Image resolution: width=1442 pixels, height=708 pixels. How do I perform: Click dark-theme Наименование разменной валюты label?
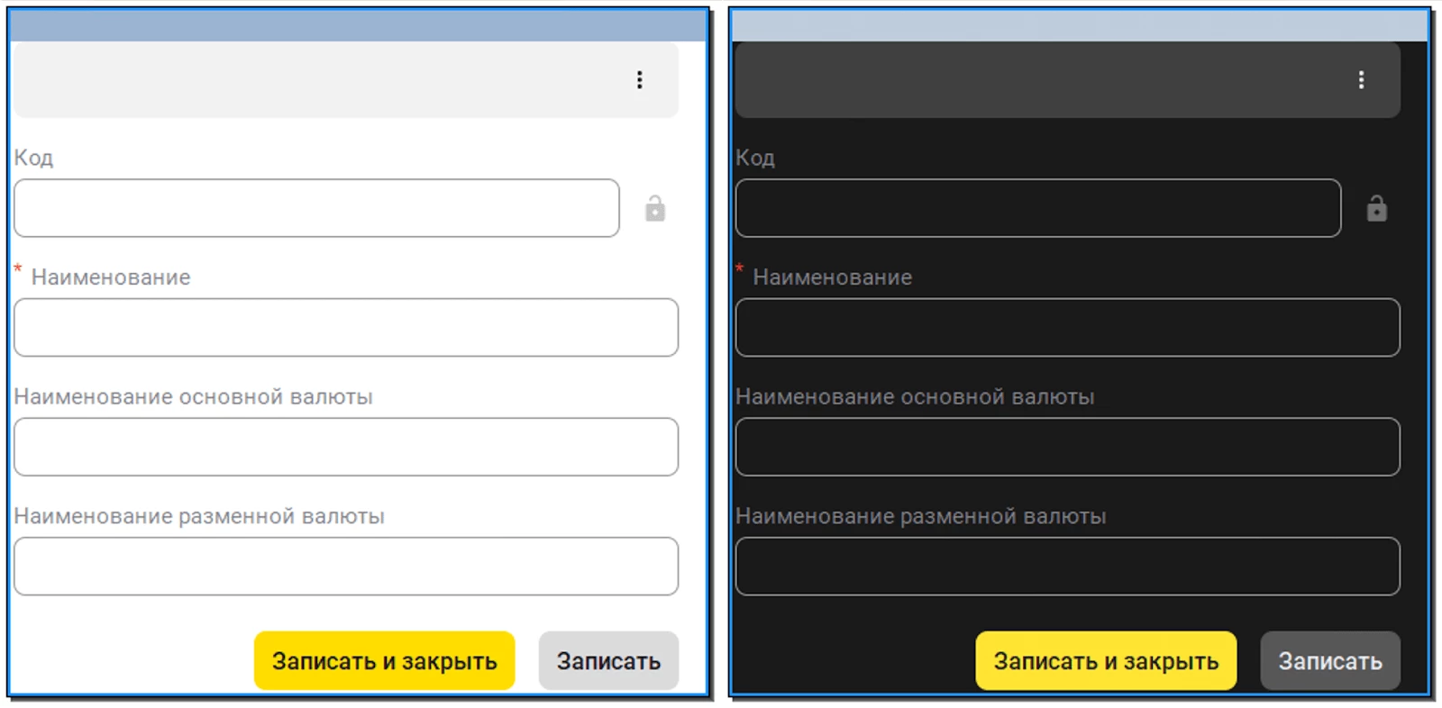(920, 516)
